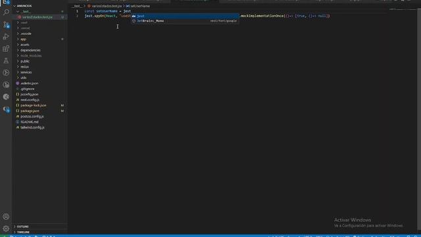
Task: Expand the app folder
Action: click(x=23, y=39)
